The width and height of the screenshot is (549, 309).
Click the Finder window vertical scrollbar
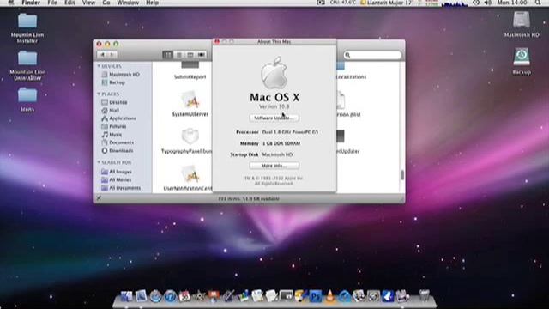[x=402, y=175]
